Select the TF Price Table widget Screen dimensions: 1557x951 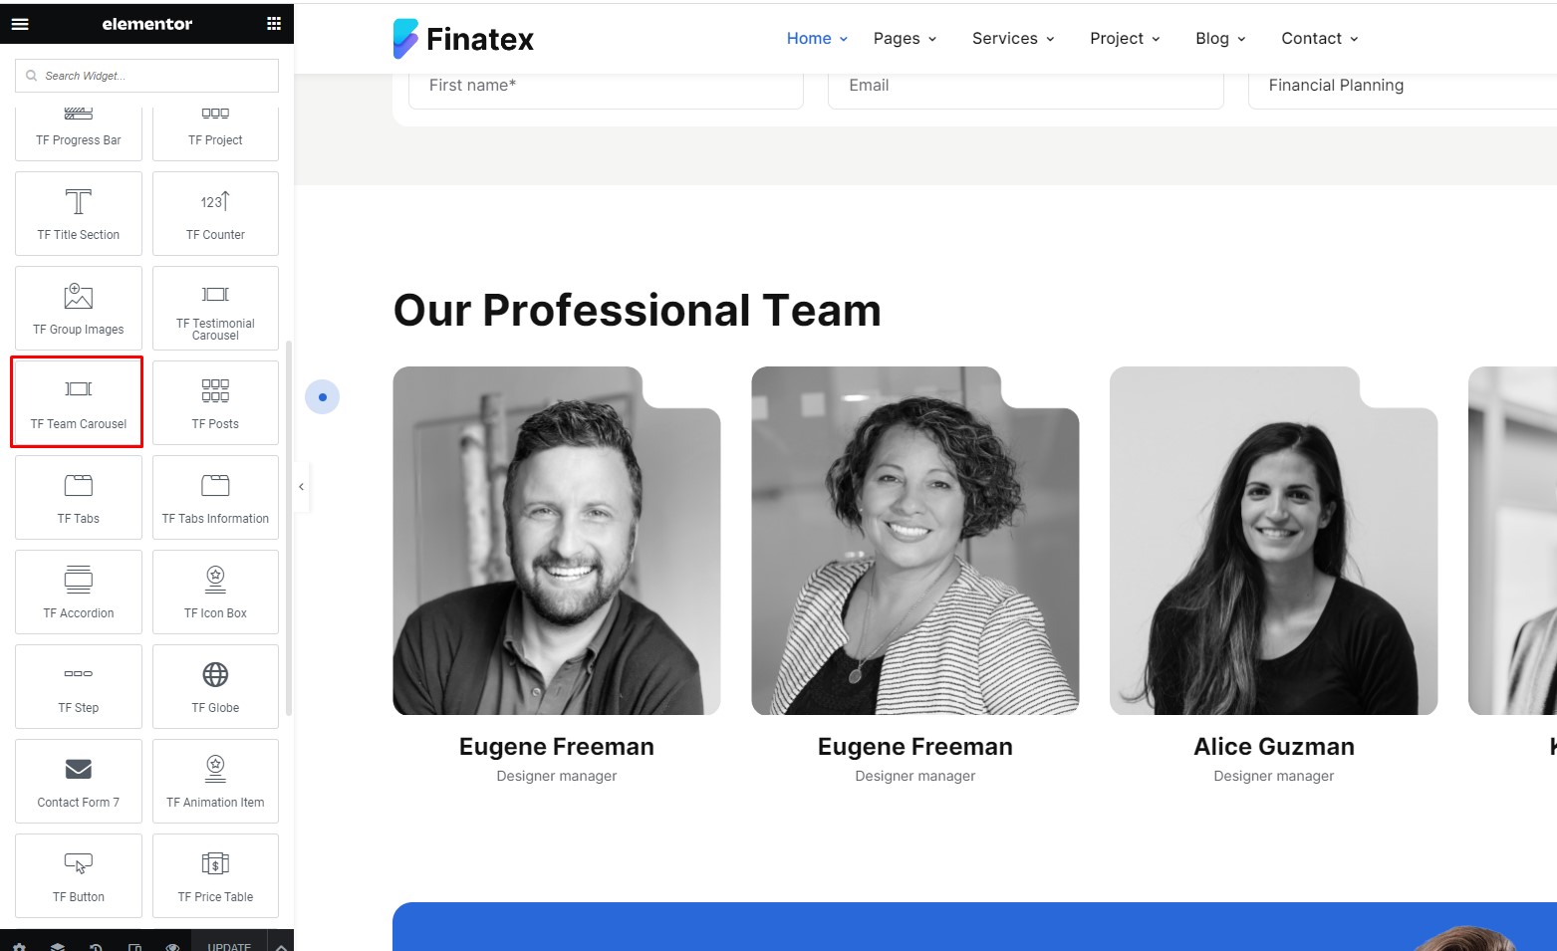click(215, 875)
